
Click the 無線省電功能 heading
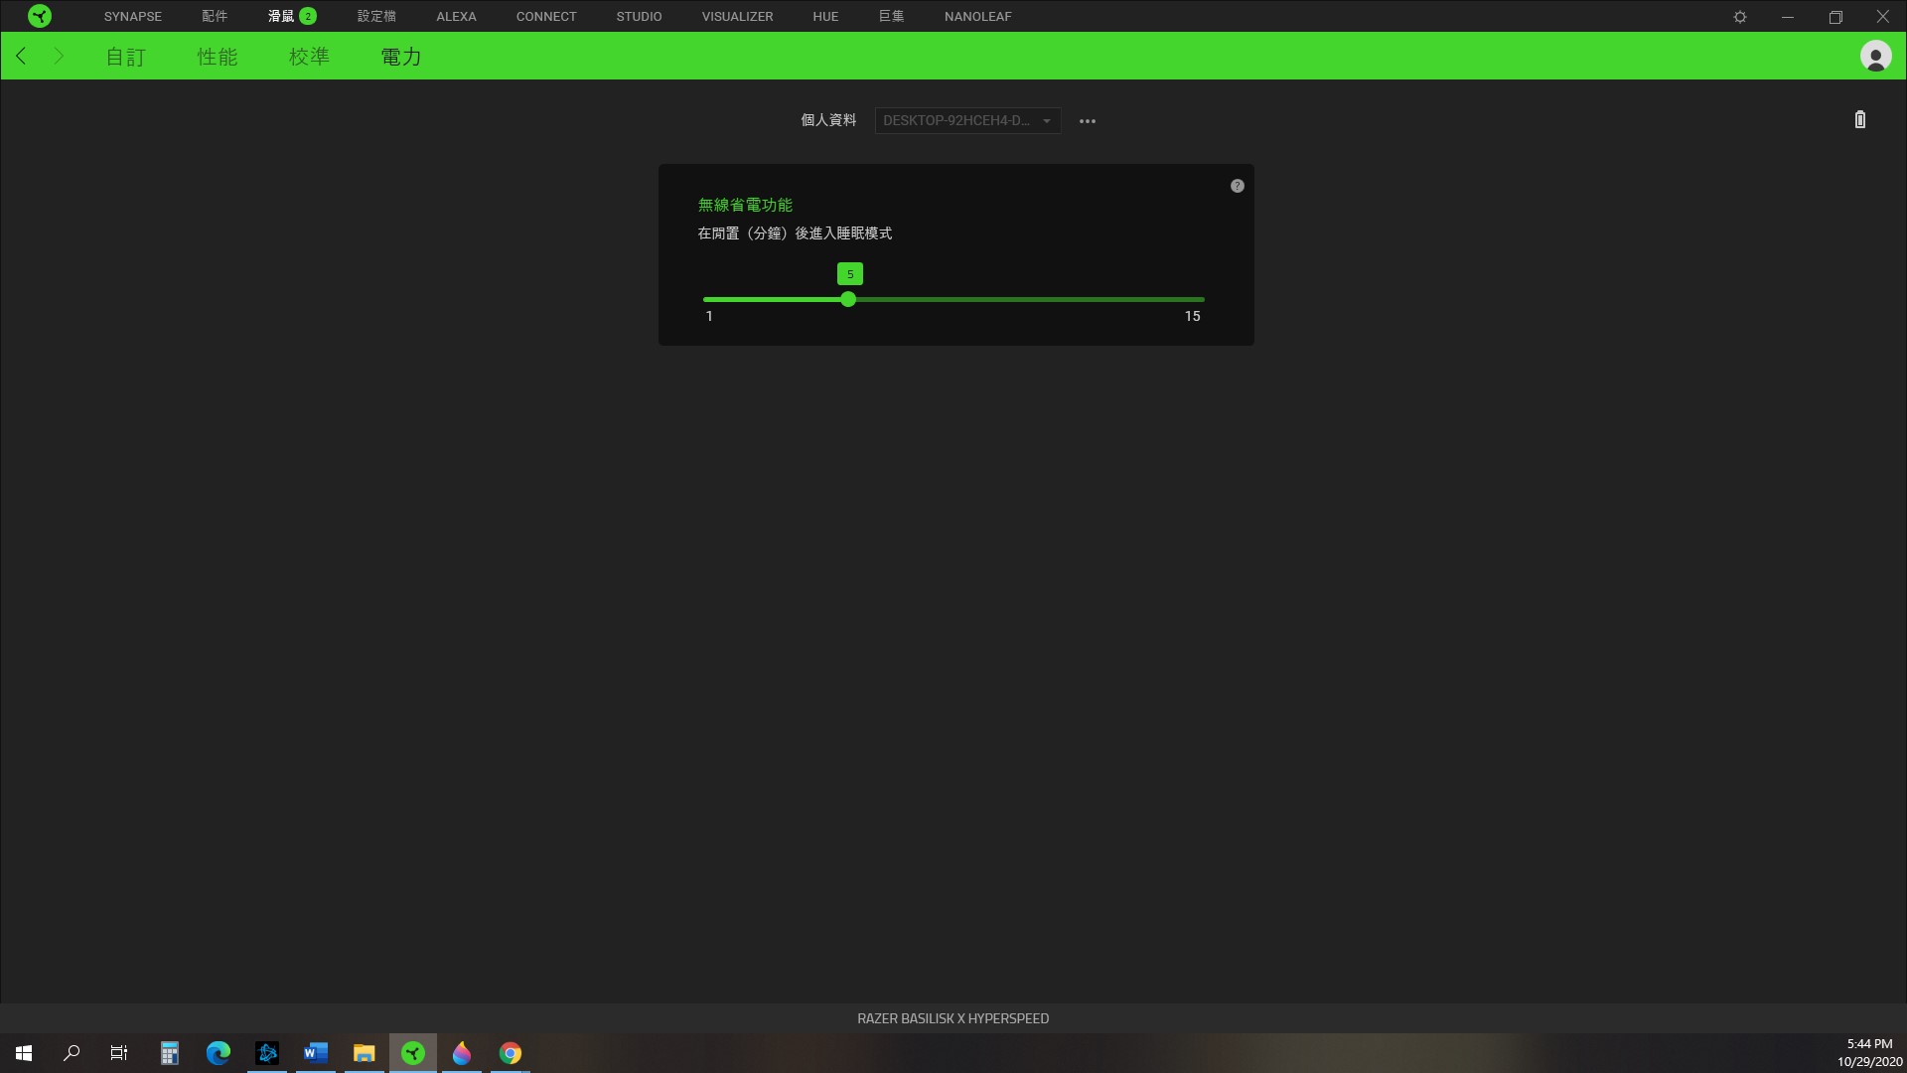tap(745, 205)
